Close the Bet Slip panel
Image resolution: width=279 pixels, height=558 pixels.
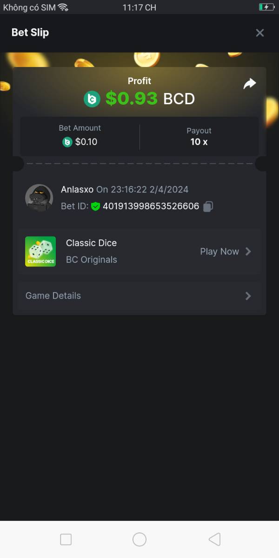tap(260, 33)
